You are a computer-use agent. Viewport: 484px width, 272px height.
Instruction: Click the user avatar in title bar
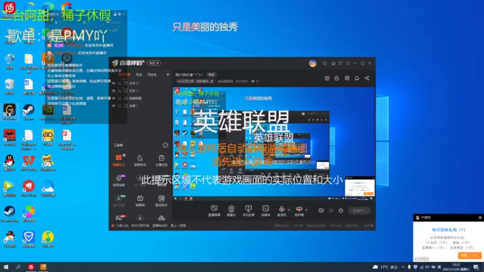[313, 63]
